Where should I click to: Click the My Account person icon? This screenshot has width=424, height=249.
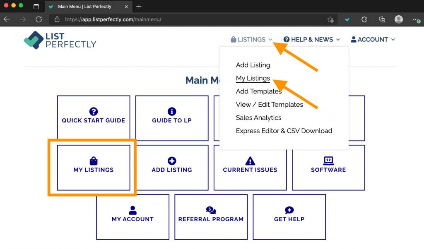tap(132, 210)
